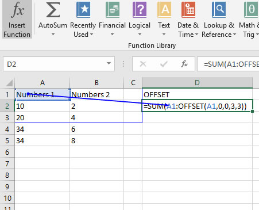The width and height of the screenshot is (259, 210).
Task: Select row 8 header
Action: [7, 175]
